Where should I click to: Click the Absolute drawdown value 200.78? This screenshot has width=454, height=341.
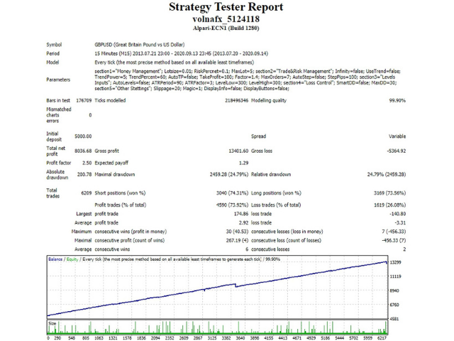click(84, 175)
